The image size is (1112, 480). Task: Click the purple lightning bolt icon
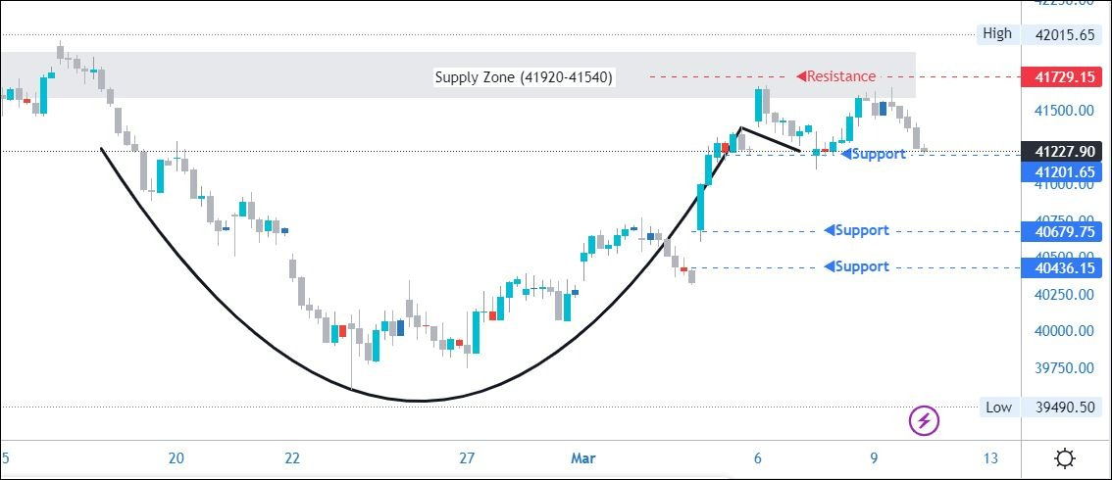pos(925,421)
